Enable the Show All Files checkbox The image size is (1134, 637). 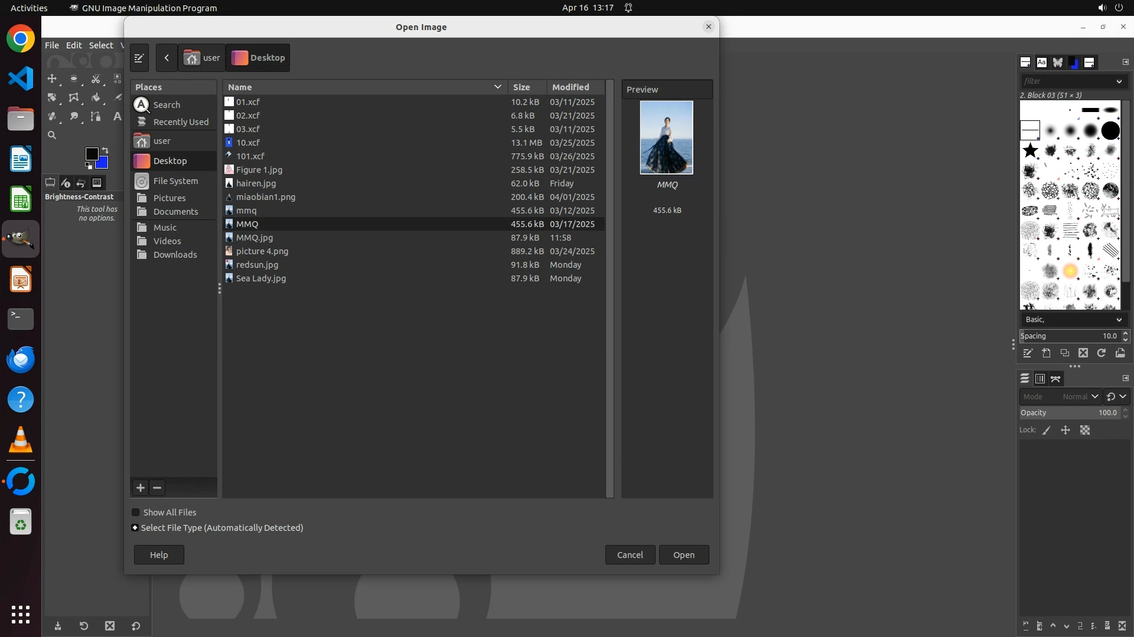[x=136, y=513]
